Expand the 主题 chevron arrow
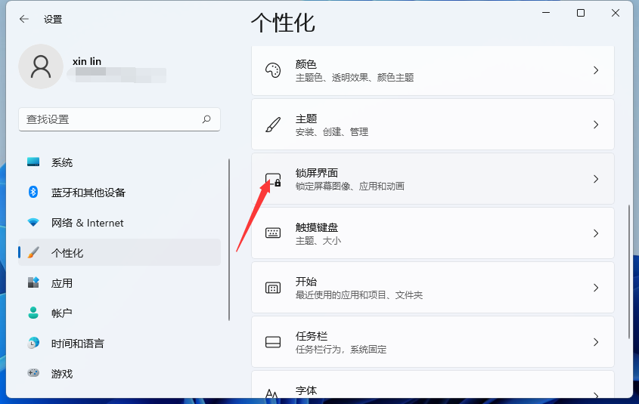The image size is (639, 404). [596, 125]
